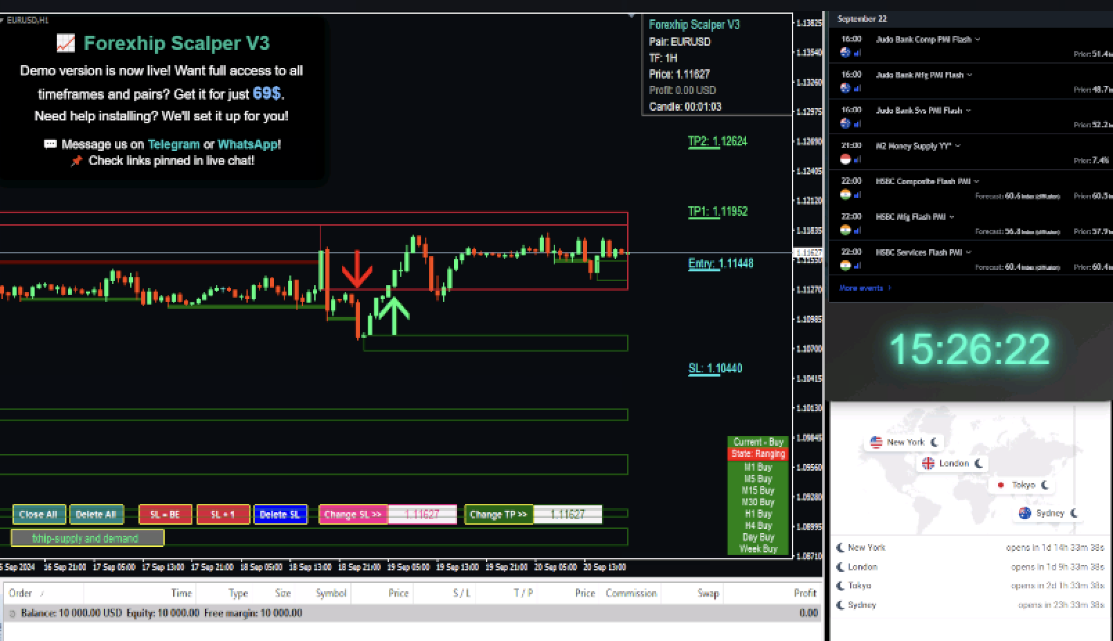Image resolution: width=1113 pixels, height=641 pixels.
Task: Click the blue Delete SL button
Action: click(x=280, y=514)
